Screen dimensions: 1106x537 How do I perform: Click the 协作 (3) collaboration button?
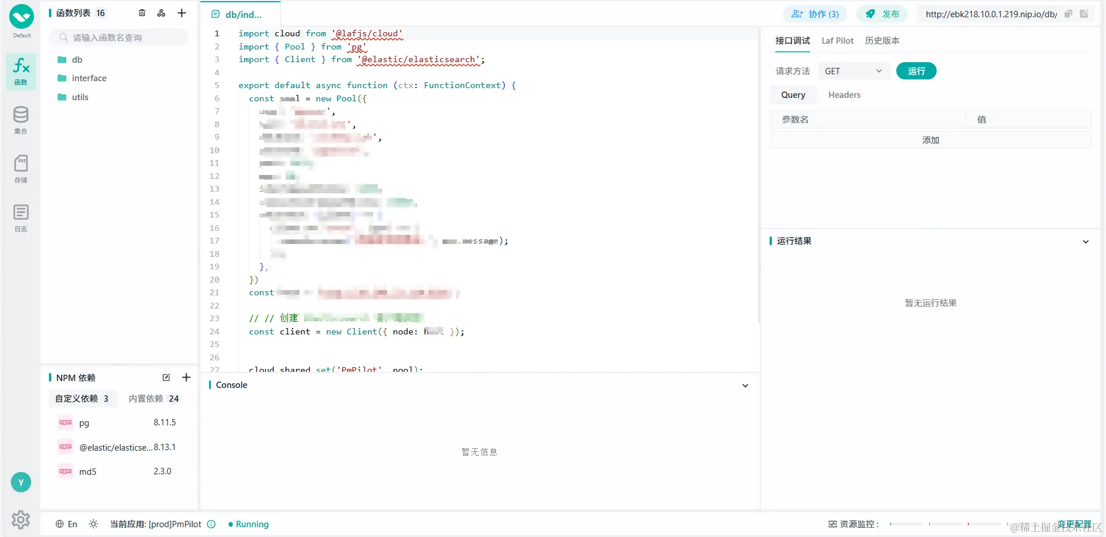coord(815,14)
